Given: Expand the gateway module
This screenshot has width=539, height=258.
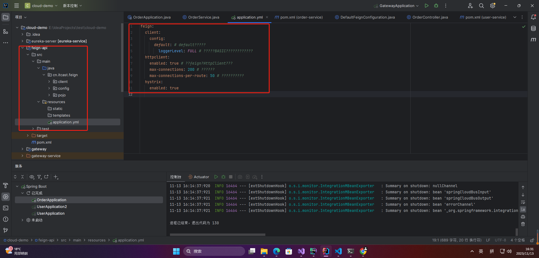Looking at the screenshot, I should click(x=22, y=149).
